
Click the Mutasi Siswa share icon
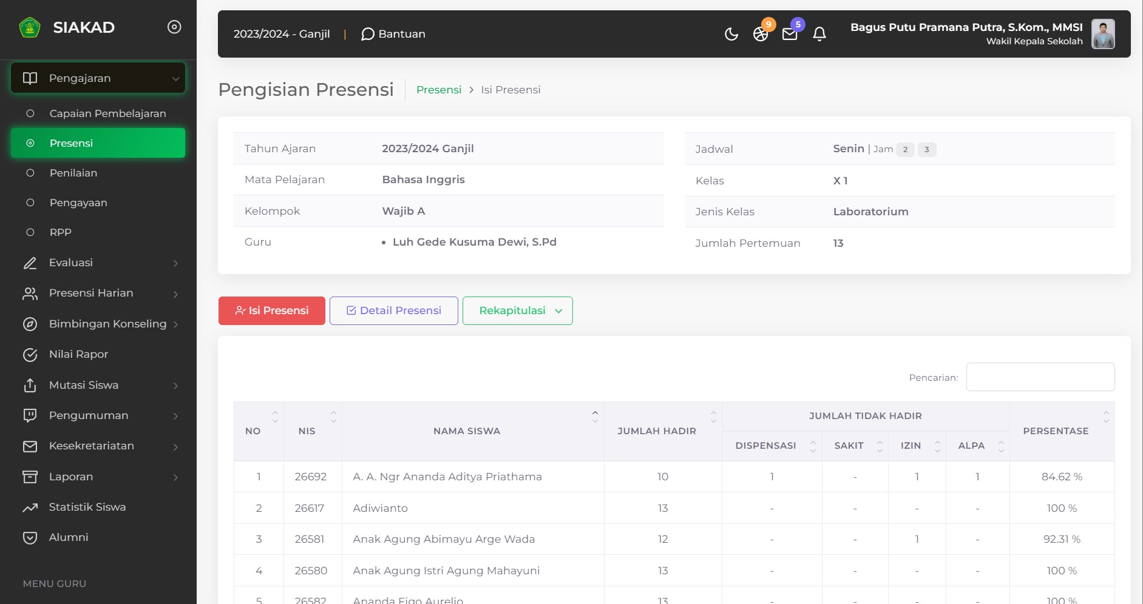click(x=30, y=385)
